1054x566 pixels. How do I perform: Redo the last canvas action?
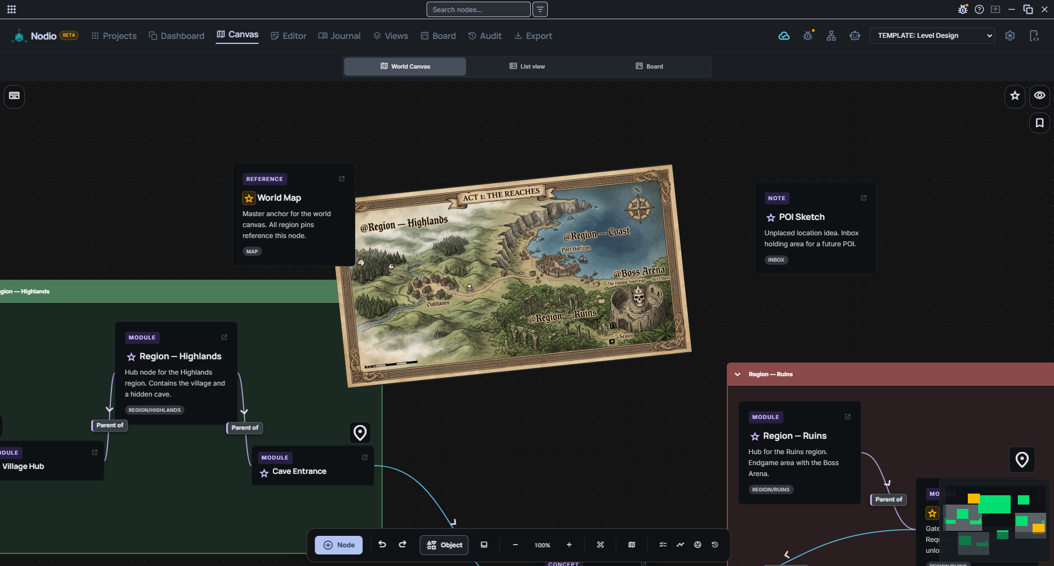point(402,545)
